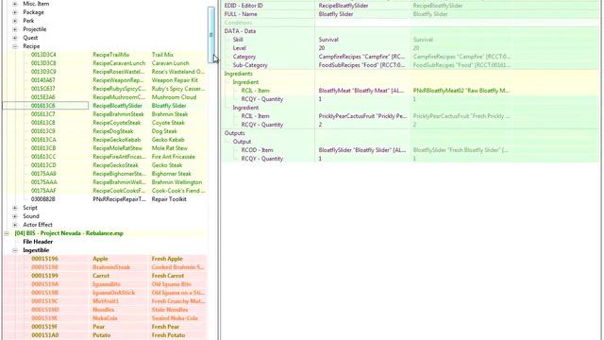Screen dimensions: 604x340
Task: Click the Ingredients group row
Action: coord(411,74)
